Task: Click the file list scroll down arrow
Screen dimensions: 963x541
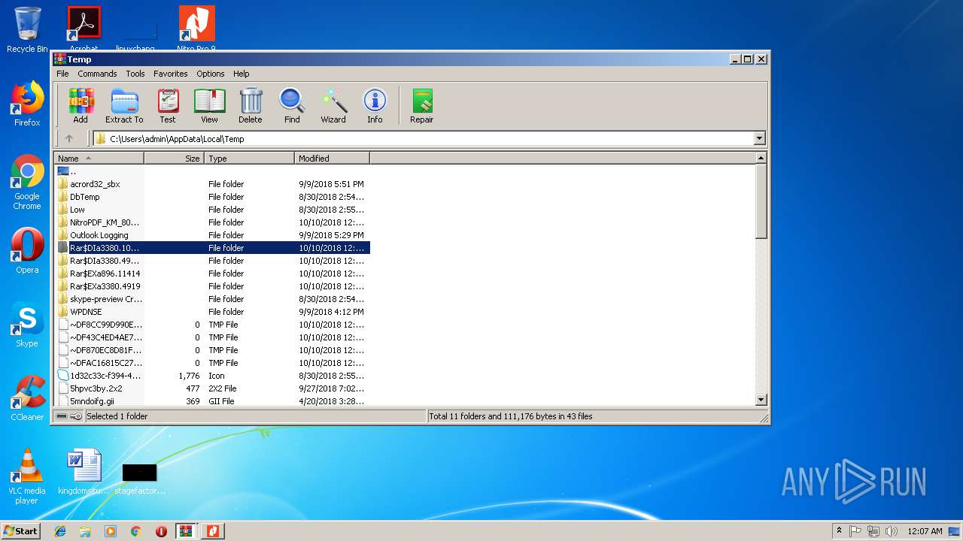Action: pos(761,400)
